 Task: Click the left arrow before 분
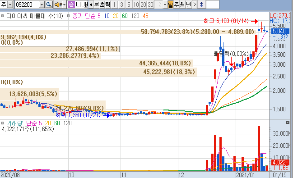pyautogui.click(x=91, y=5)
